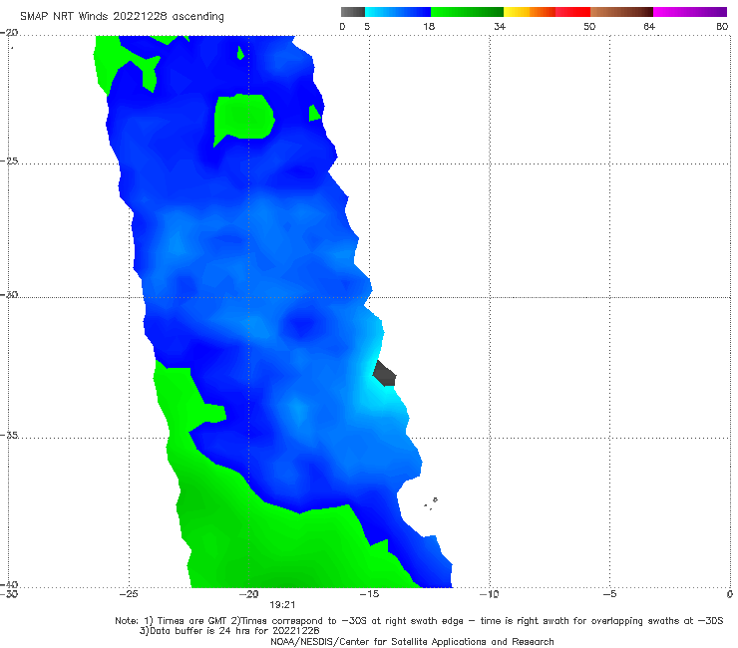This screenshot has height=648, width=738.
Task: Click the color bar label '34'
Action: point(500,27)
